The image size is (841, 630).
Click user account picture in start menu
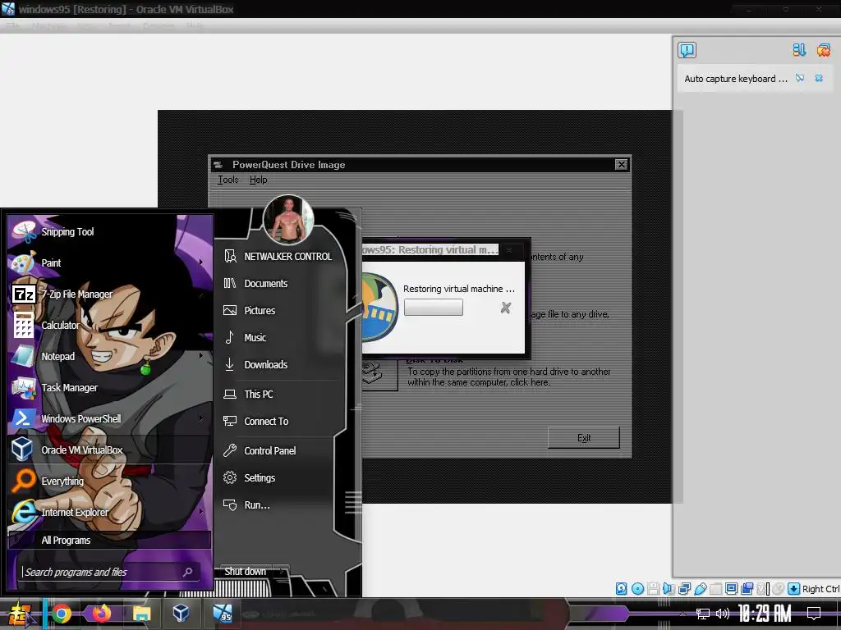click(x=288, y=220)
